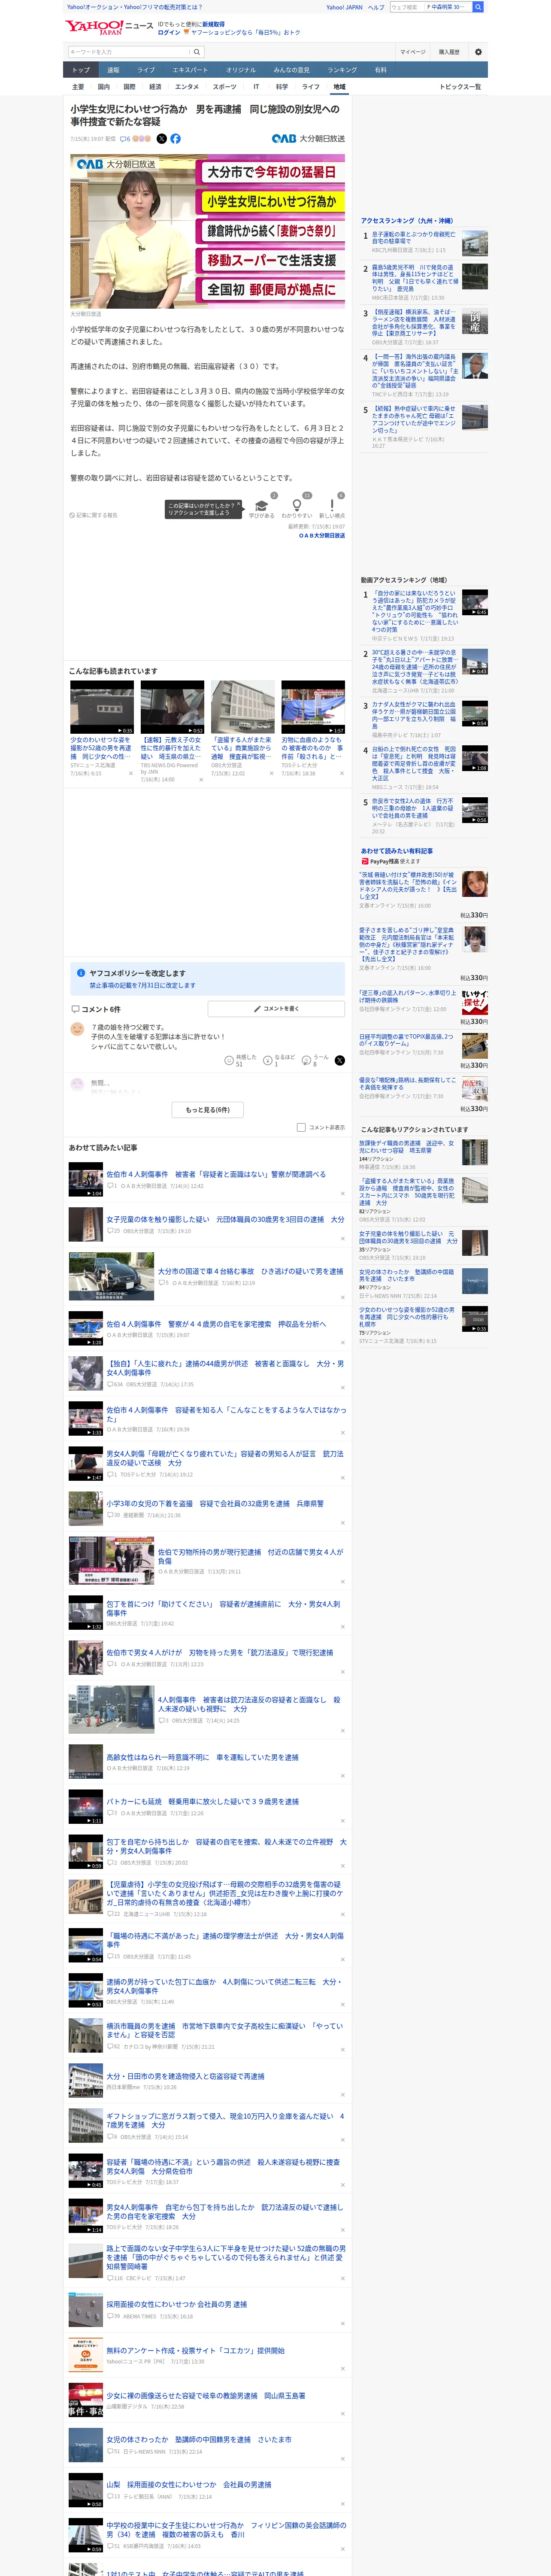Tick the コメント非表示 checkbox
This screenshot has width=551, height=2576.
[301, 1127]
